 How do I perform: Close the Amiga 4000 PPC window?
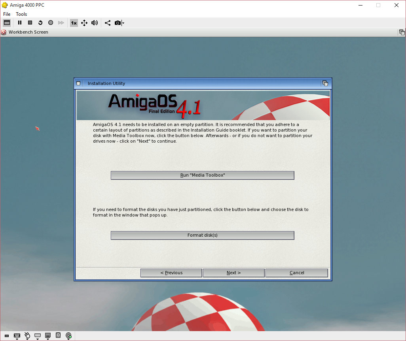tap(396, 5)
